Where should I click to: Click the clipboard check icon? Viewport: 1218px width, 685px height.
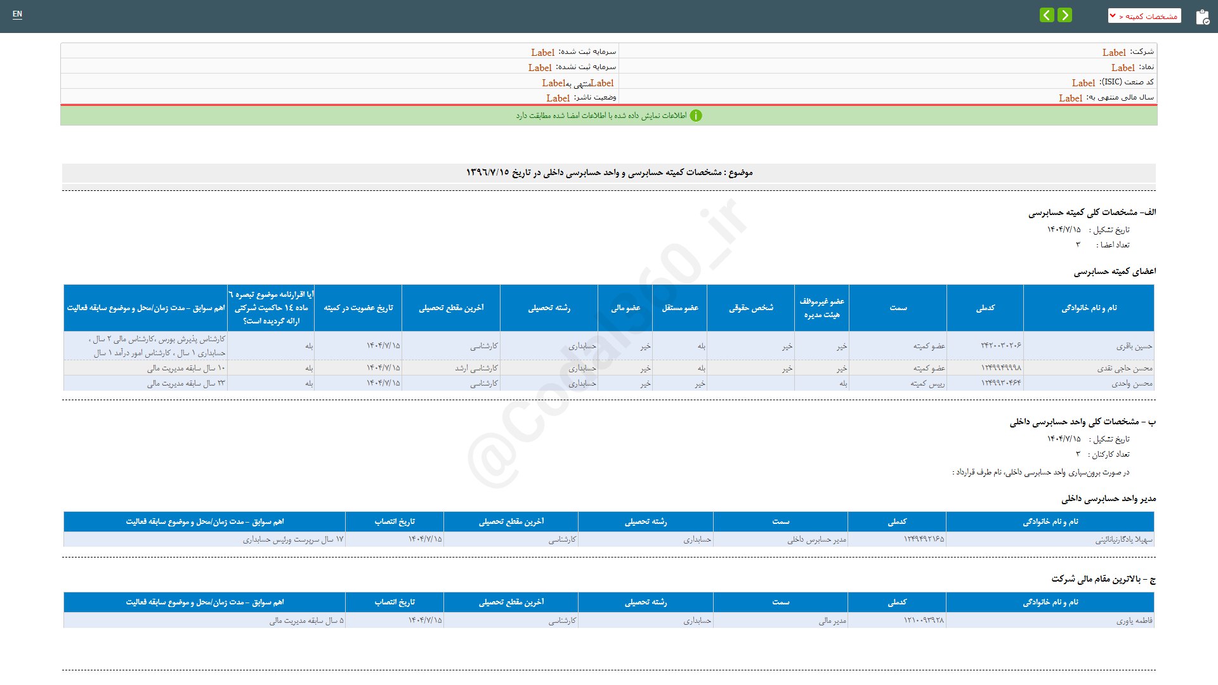pos(1202,17)
